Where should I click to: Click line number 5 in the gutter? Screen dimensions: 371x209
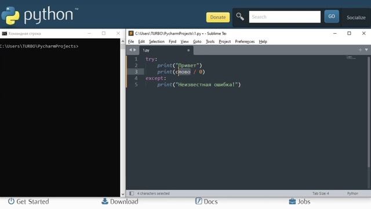[x=136, y=84]
